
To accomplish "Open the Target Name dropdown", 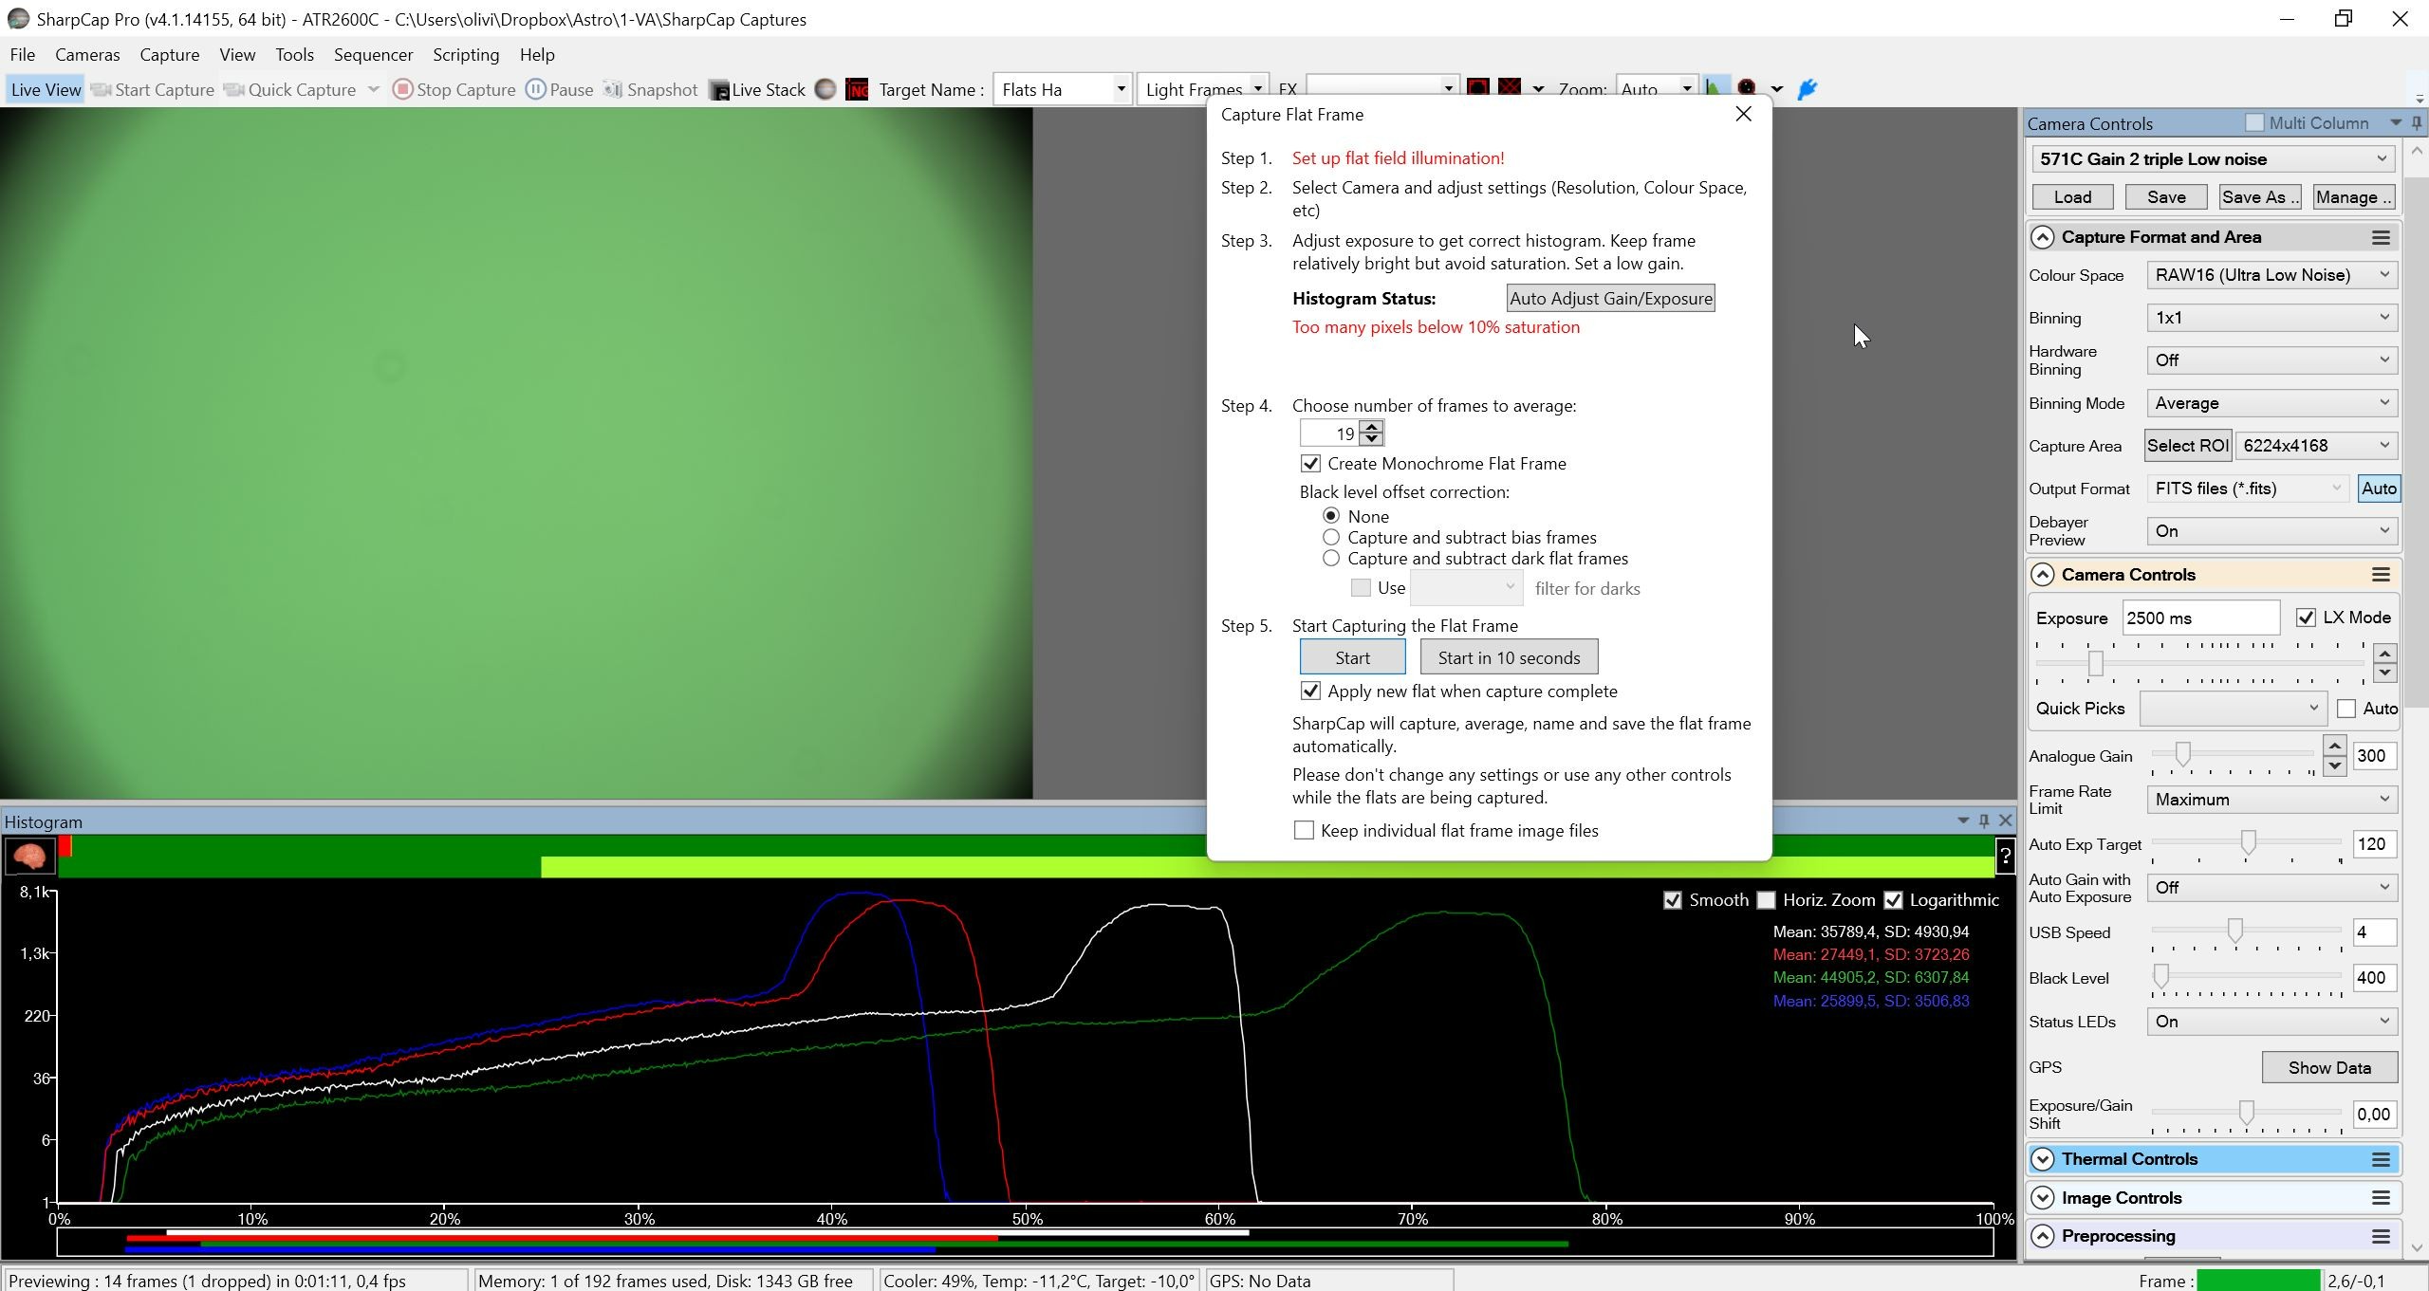I will [x=1121, y=89].
